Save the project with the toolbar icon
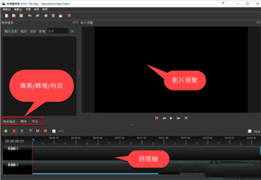Image resolution: width=261 pixels, height=180 pixels. (21, 16)
